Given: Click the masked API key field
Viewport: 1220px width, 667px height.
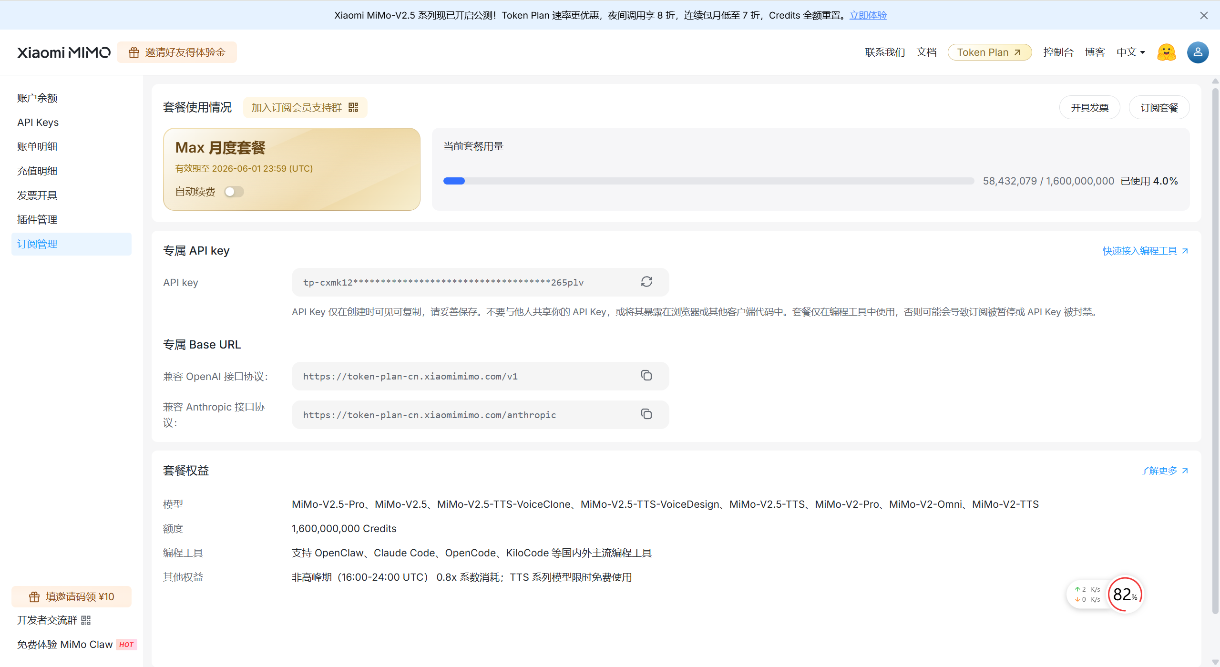Looking at the screenshot, I should tap(480, 282).
